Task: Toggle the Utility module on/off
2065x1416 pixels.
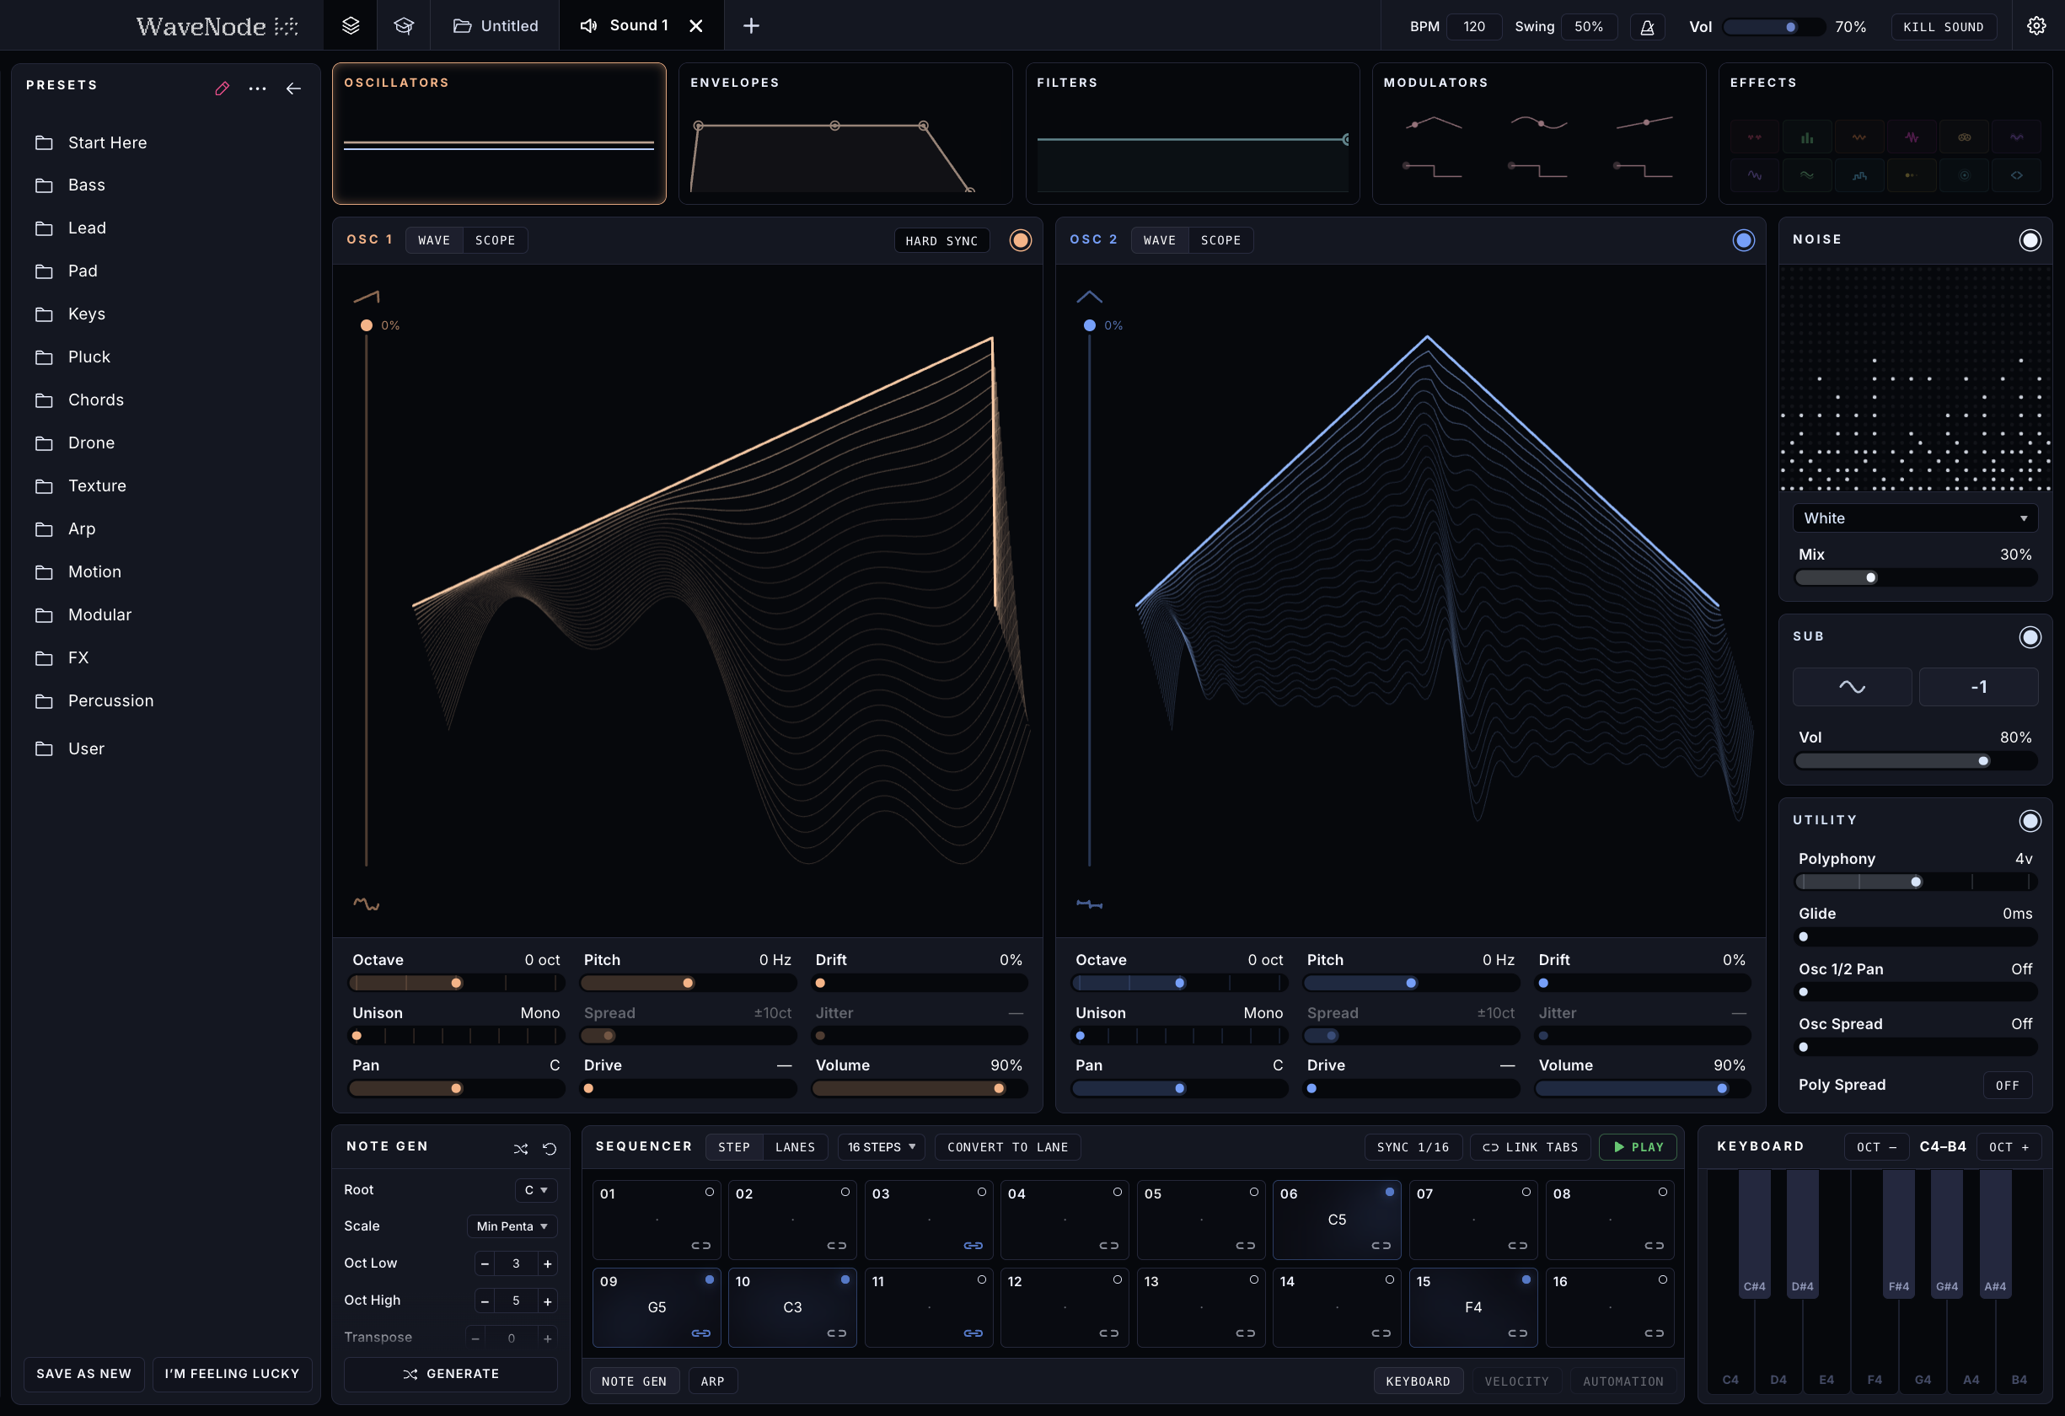Action: pos(2030,821)
